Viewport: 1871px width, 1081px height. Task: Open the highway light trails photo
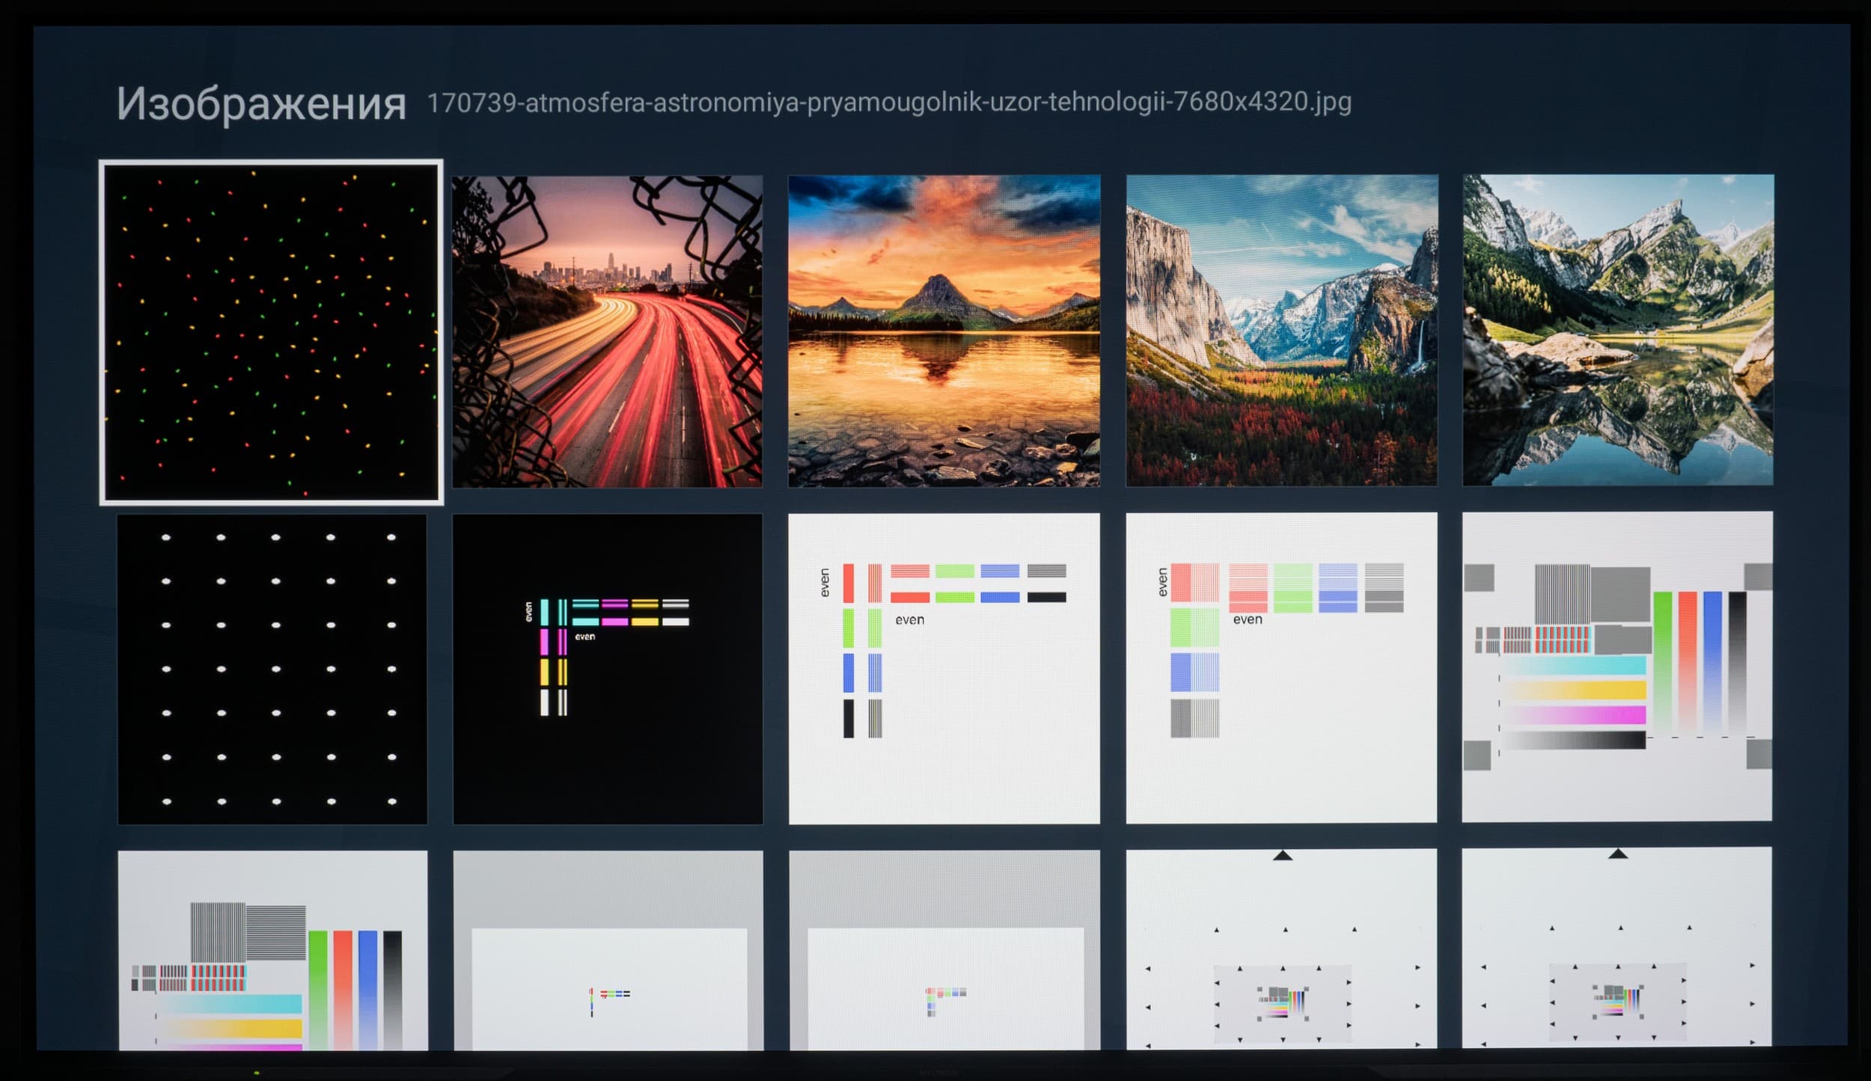607,331
